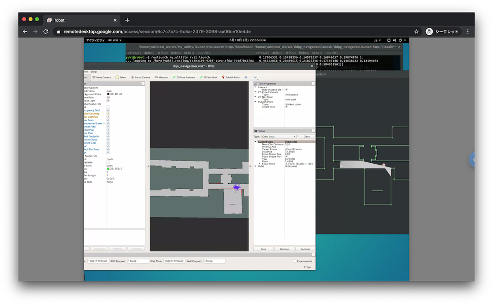Open the Help menu in RViz
The image size is (493, 305).
coord(94,71)
